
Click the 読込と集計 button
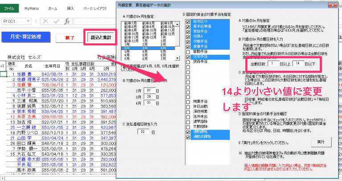point(101,37)
